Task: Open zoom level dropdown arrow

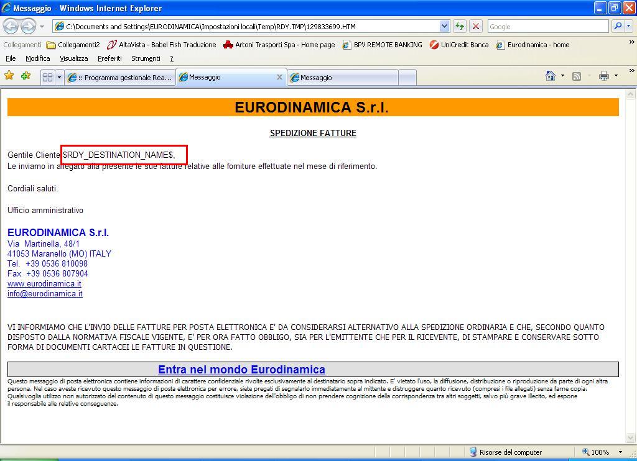Action: (x=620, y=452)
